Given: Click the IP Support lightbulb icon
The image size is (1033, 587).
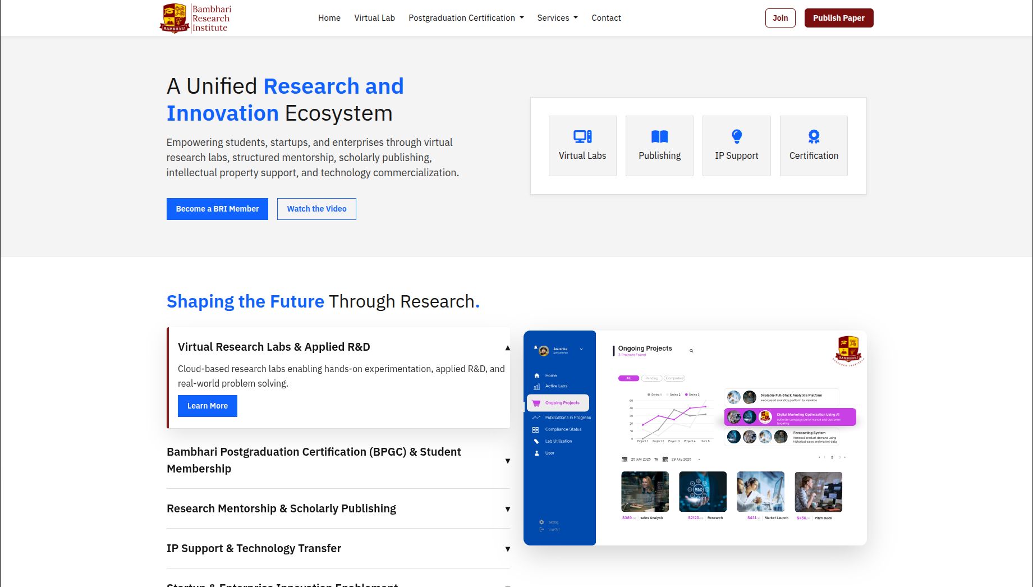Looking at the screenshot, I should 736,136.
